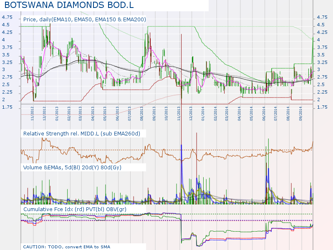Click the 05/2014 date label on the axis

pyautogui.click(x=252, y=114)
